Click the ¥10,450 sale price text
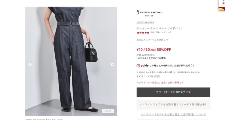Screen dimensions: 225x120 146,50
